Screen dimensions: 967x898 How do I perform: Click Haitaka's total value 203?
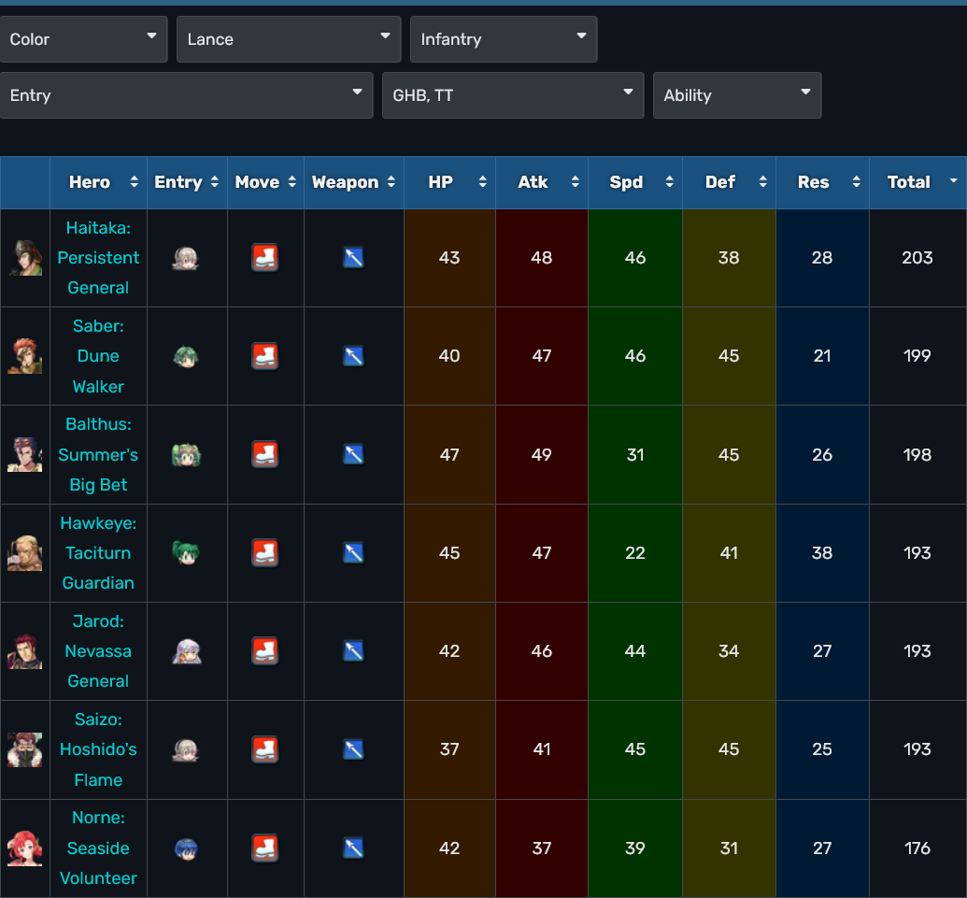917,258
